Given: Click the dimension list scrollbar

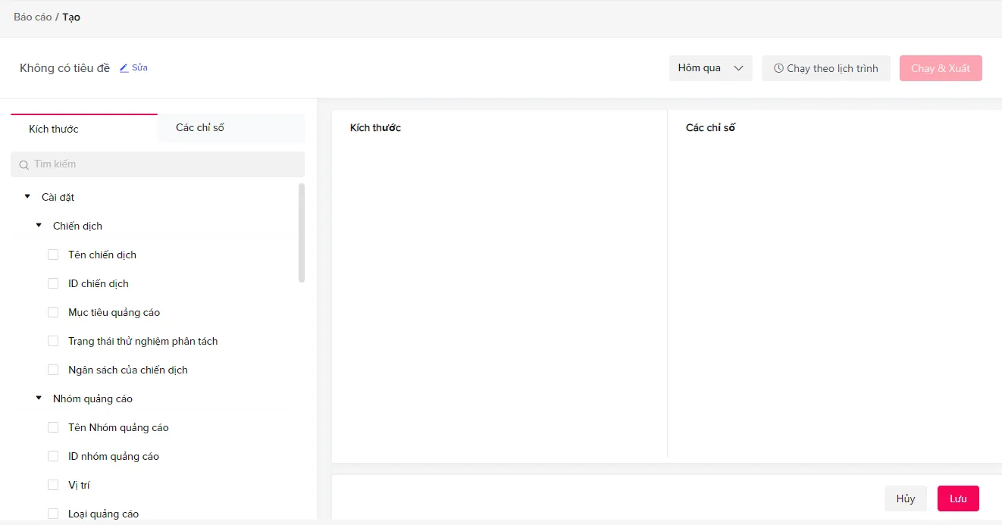Looking at the screenshot, I should pyautogui.click(x=302, y=233).
